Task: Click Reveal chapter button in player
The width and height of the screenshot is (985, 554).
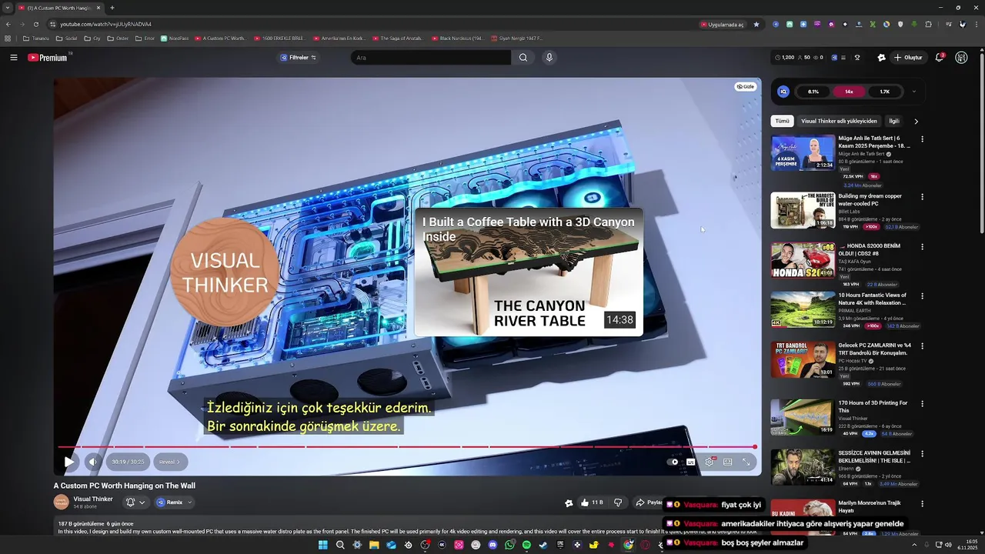Action: coord(169,462)
